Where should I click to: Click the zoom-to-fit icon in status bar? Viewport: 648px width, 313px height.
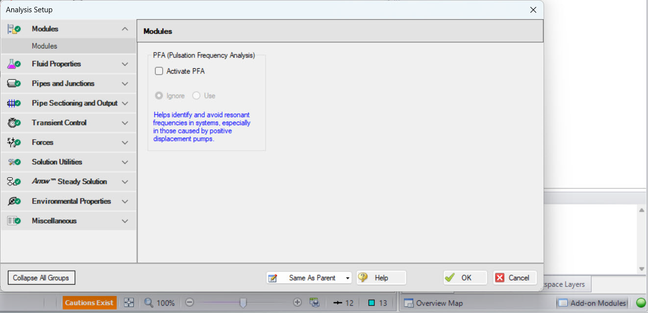pos(128,303)
